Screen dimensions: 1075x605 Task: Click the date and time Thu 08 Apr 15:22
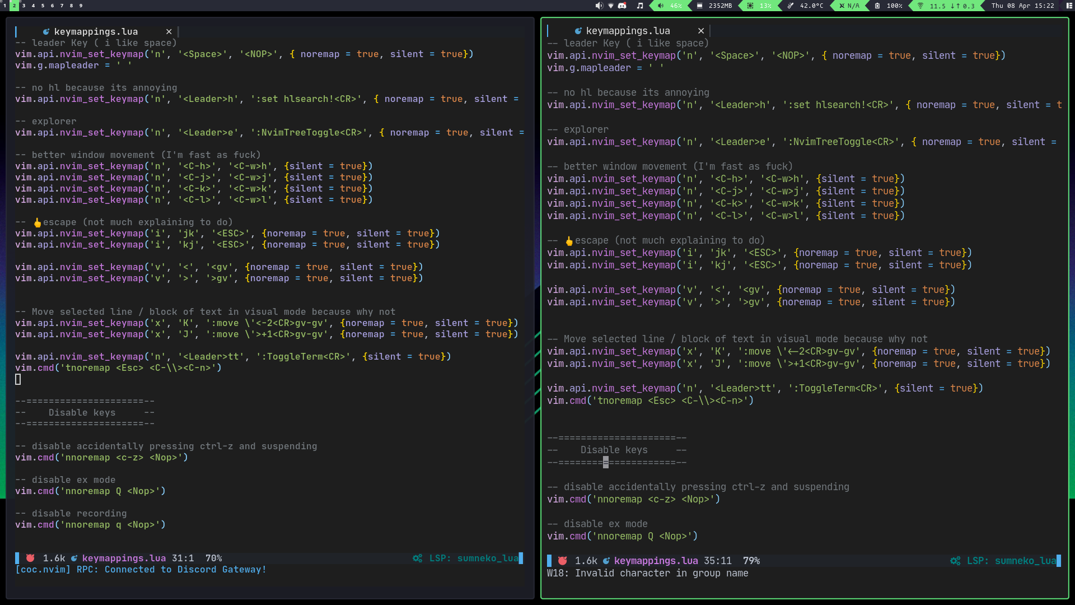point(1022,6)
